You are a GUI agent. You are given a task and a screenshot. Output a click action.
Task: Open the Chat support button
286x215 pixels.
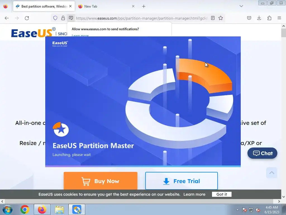click(x=262, y=153)
